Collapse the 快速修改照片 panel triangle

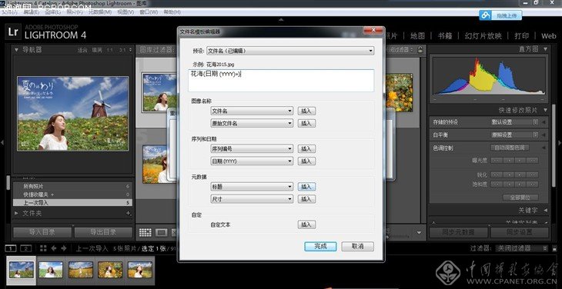pos(545,110)
